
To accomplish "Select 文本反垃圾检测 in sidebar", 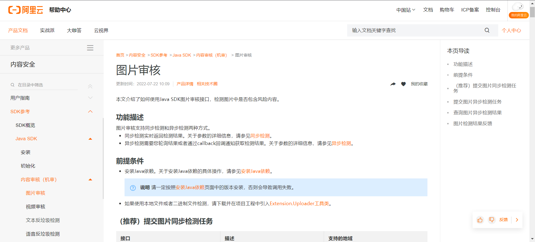I will [43, 220].
